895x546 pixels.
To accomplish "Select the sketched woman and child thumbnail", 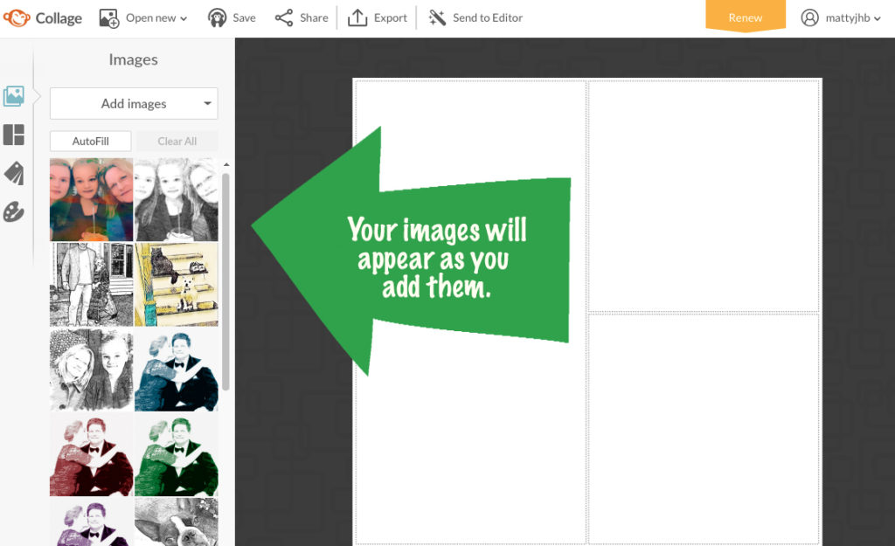I will (x=91, y=370).
